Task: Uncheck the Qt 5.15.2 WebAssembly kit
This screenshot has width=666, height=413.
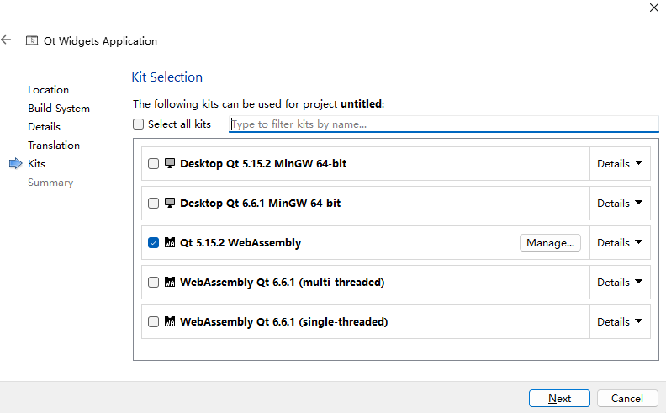Action: (x=153, y=242)
